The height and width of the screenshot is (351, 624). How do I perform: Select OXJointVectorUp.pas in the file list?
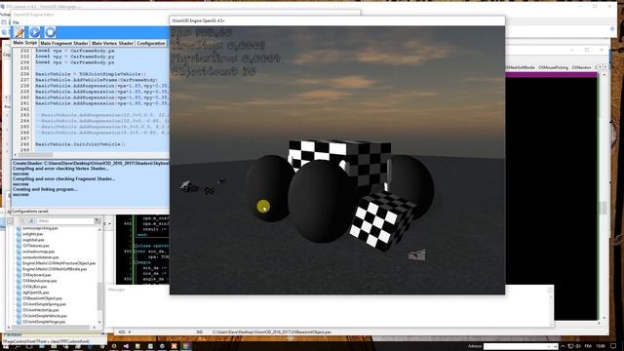41,310
